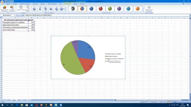The image size is (191, 107).
Task: Switch to the Конструктор tab
Action: pyautogui.click(x=68, y=4)
